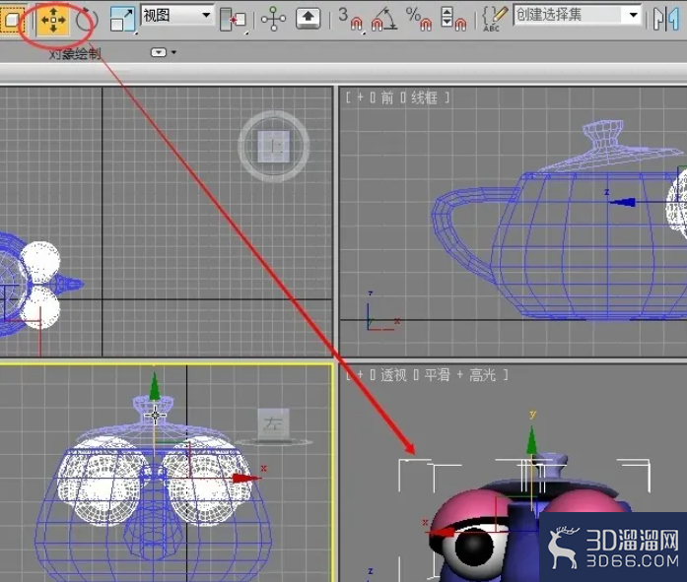Image resolution: width=687 pixels, height=582 pixels.
Task: Click red X-axis arrow in 透视 viewport
Action: pyautogui.click(x=442, y=533)
